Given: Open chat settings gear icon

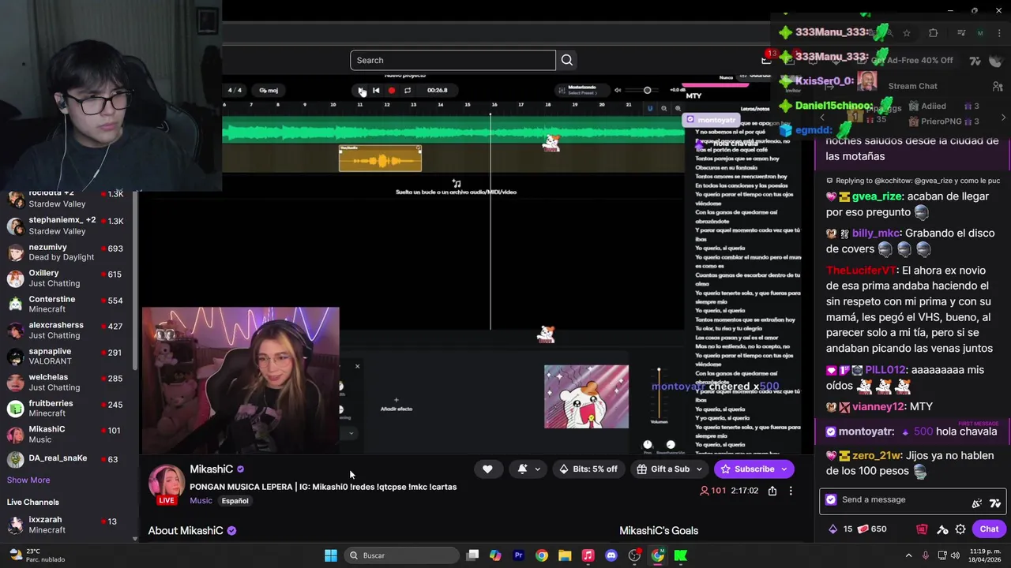Looking at the screenshot, I should (x=960, y=529).
